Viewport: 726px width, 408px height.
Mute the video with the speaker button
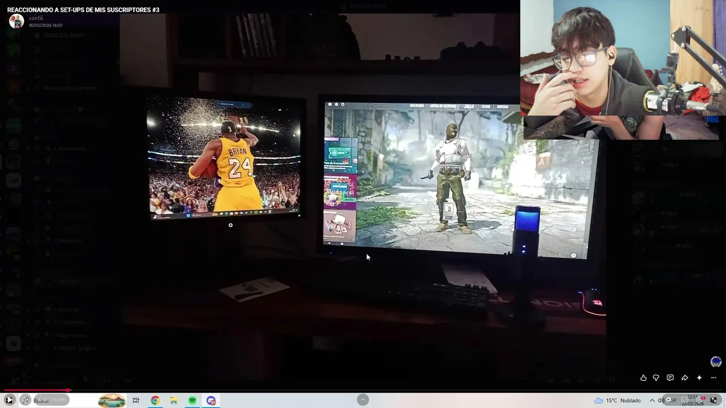click(26, 400)
